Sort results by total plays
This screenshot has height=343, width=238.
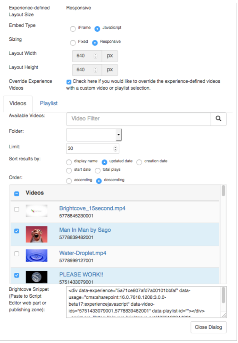97,170
